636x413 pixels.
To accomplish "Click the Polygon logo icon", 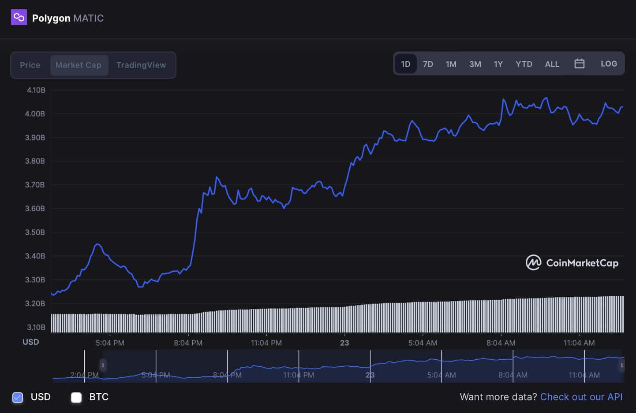I will click(19, 17).
